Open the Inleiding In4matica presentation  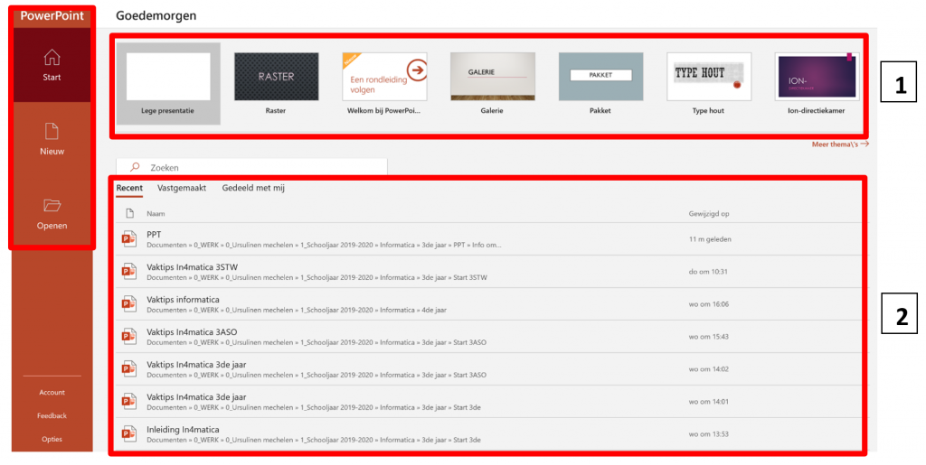[x=491, y=433]
